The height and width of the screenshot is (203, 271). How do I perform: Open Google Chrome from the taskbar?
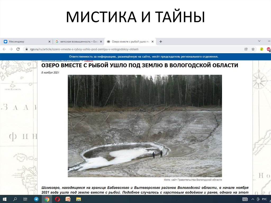tap(47, 199)
